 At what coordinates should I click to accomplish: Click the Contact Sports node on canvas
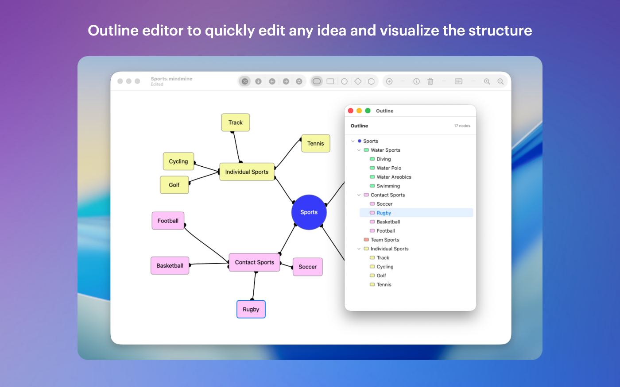pos(254,262)
